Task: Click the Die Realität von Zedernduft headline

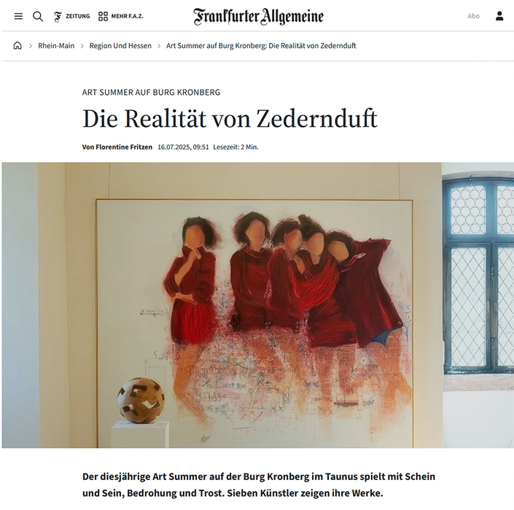Action: click(x=230, y=118)
